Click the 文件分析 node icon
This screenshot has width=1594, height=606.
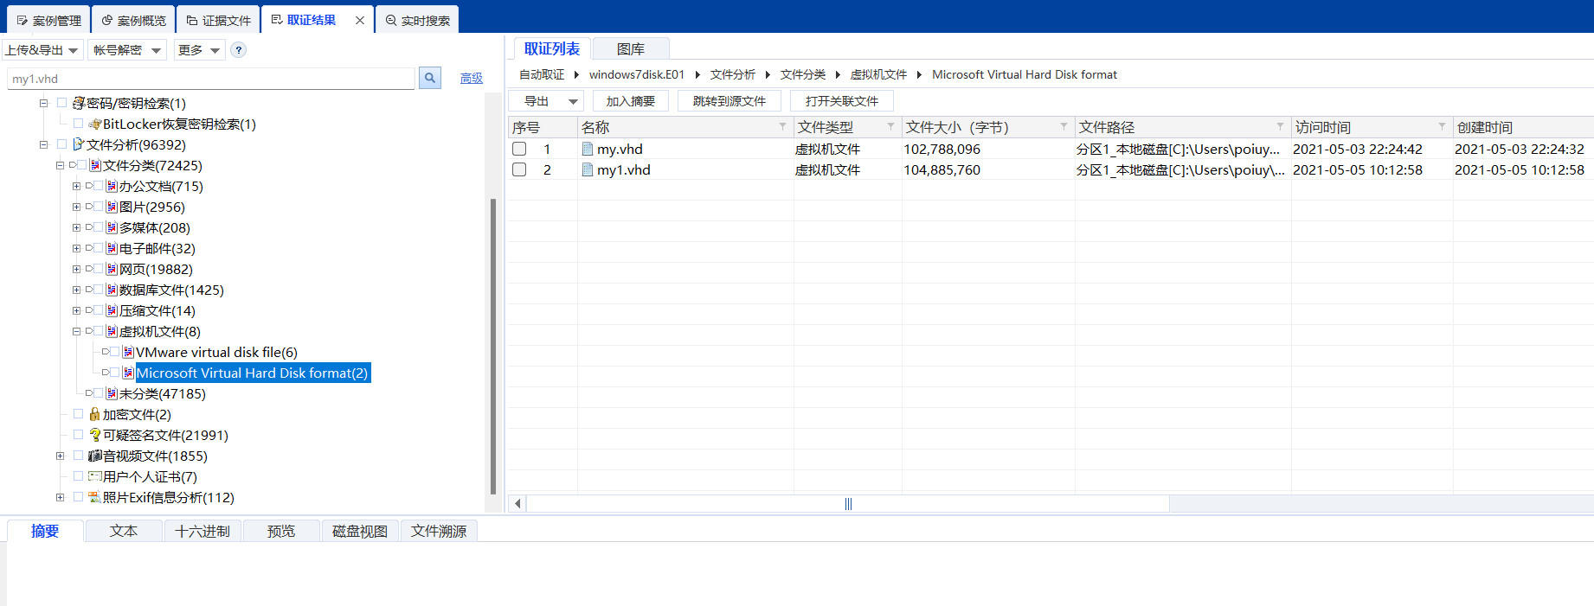click(79, 144)
